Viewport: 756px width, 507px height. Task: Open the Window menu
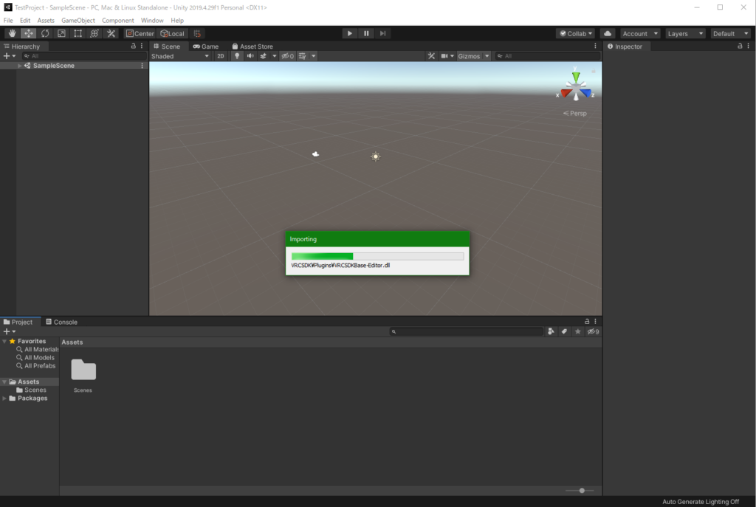click(152, 20)
